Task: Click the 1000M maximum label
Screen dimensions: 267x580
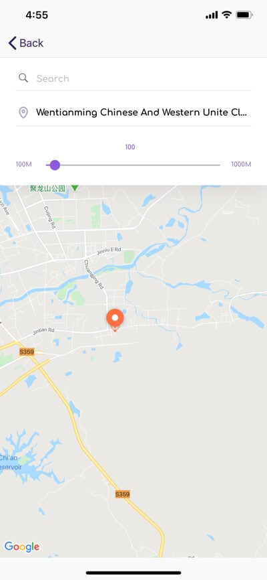Action: click(241, 164)
